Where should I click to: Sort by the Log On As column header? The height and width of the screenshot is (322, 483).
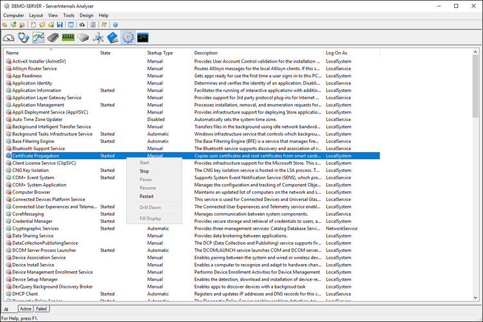click(x=352, y=53)
